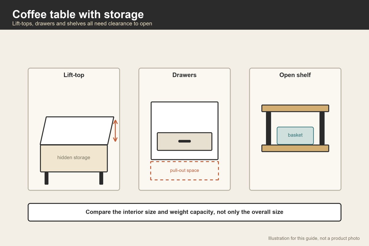Click the subtitle about clearance to open
Image resolution: width=369 pixels, height=246 pixels.
82,24
